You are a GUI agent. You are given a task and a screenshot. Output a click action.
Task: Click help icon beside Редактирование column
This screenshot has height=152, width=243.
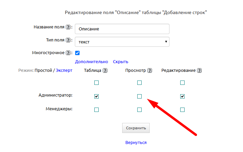coord(199,70)
